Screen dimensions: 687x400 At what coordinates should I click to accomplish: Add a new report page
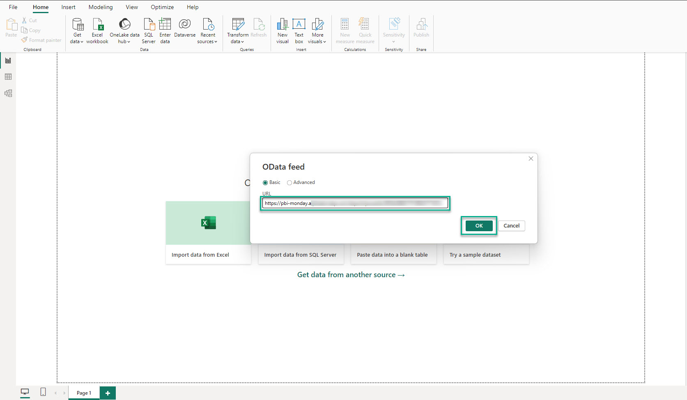click(x=108, y=393)
